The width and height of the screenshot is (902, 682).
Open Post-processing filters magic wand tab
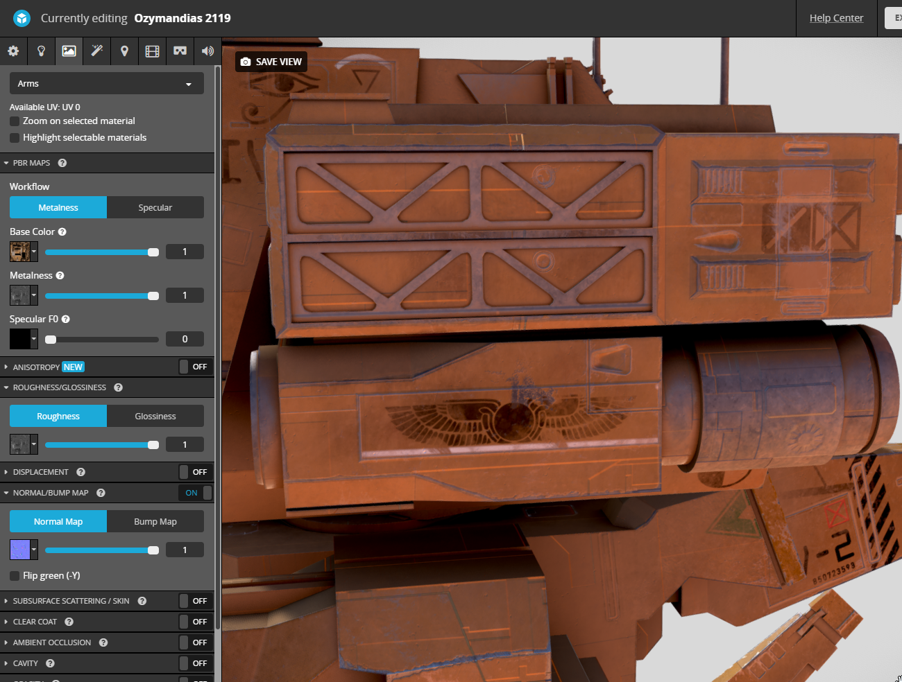coord(96,51)
